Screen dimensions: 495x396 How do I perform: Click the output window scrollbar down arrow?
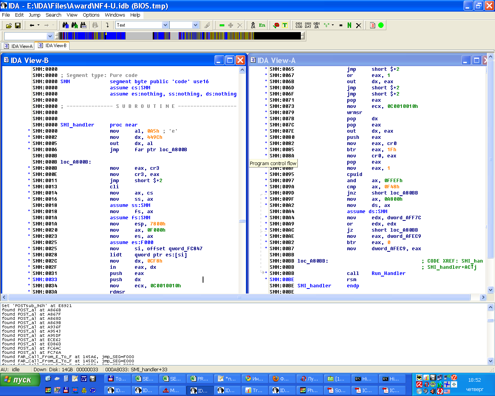(491, 361)
